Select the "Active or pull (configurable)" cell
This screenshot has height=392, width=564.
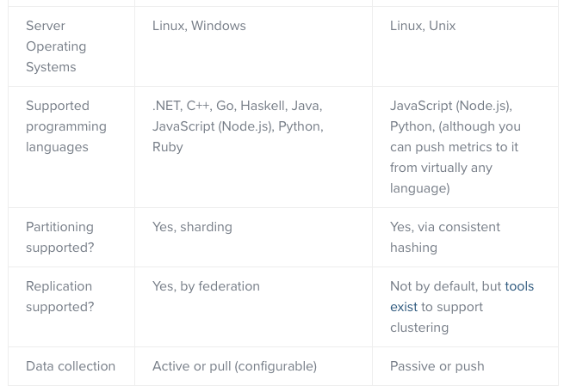click(234, 366)
